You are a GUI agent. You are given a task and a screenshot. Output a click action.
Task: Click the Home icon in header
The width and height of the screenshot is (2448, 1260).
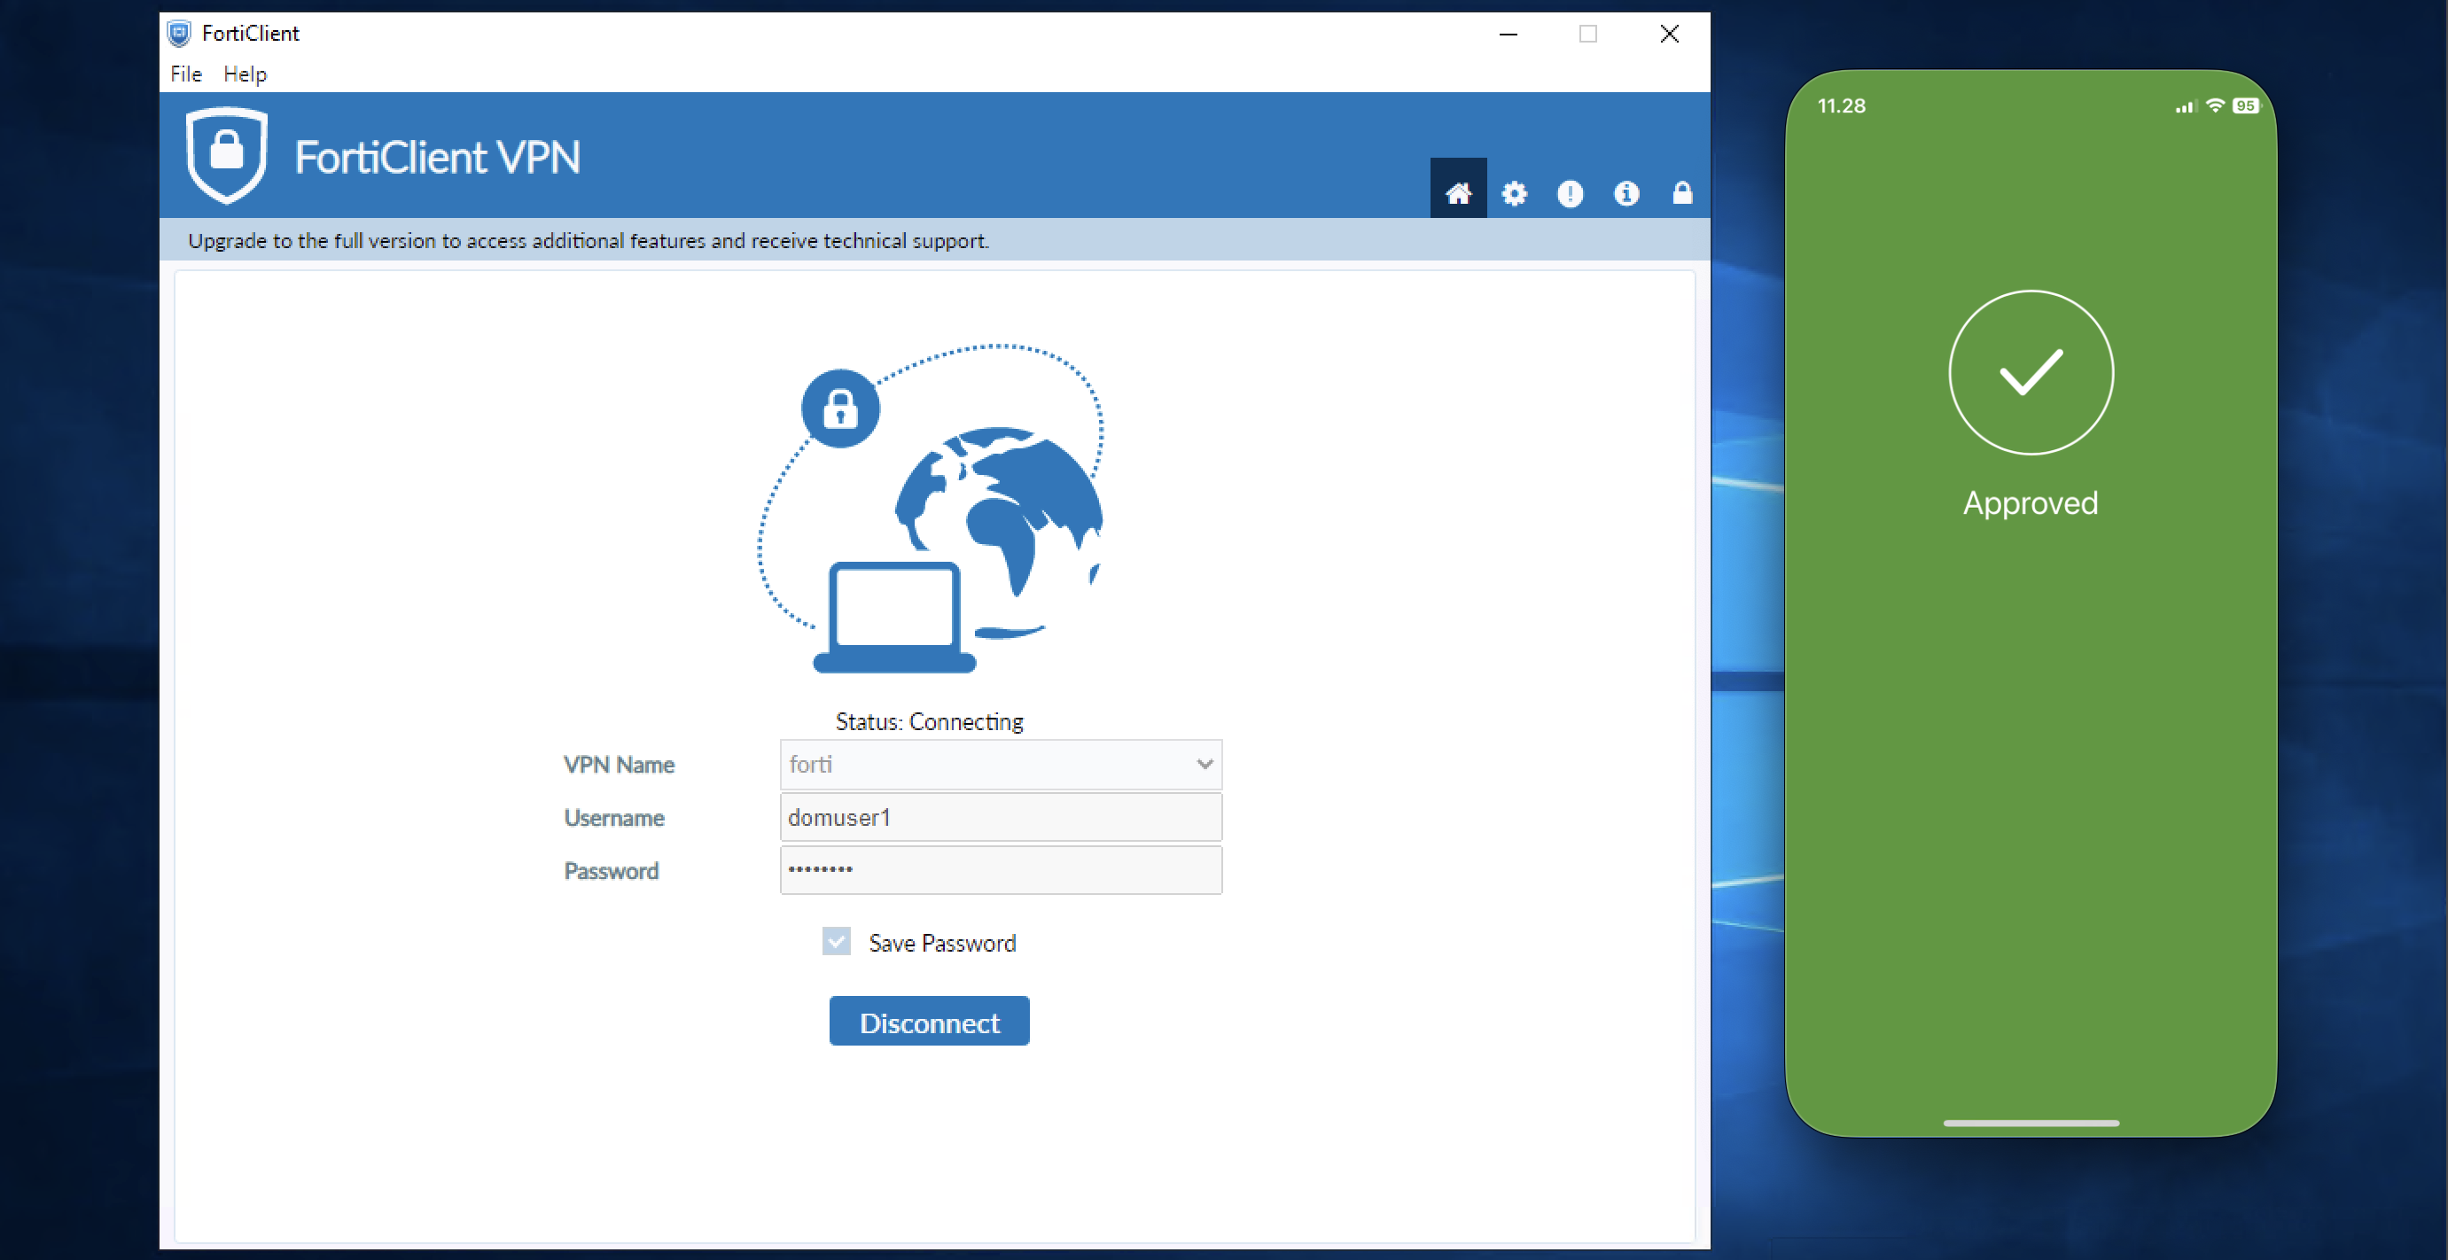click(x=1458, y=194)
